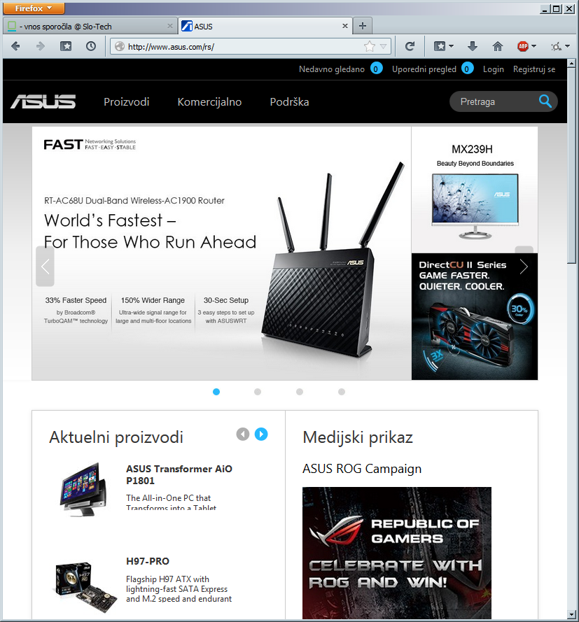
Task: Switch to the Slo-Tech tab
Action: 90,26
